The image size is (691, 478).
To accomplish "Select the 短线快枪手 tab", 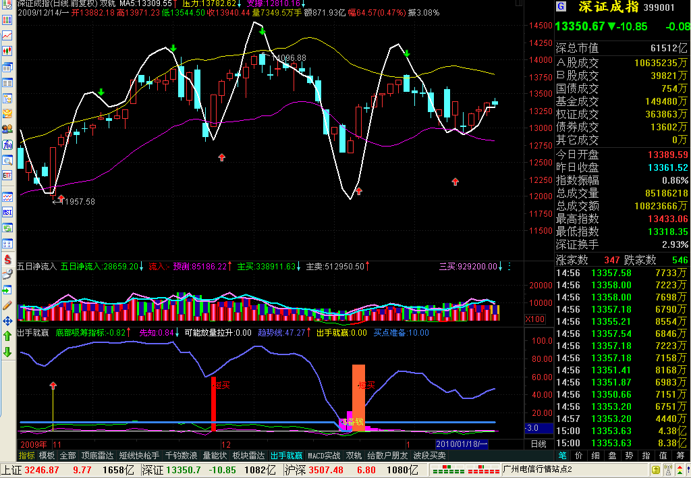I will click(139, 456).
